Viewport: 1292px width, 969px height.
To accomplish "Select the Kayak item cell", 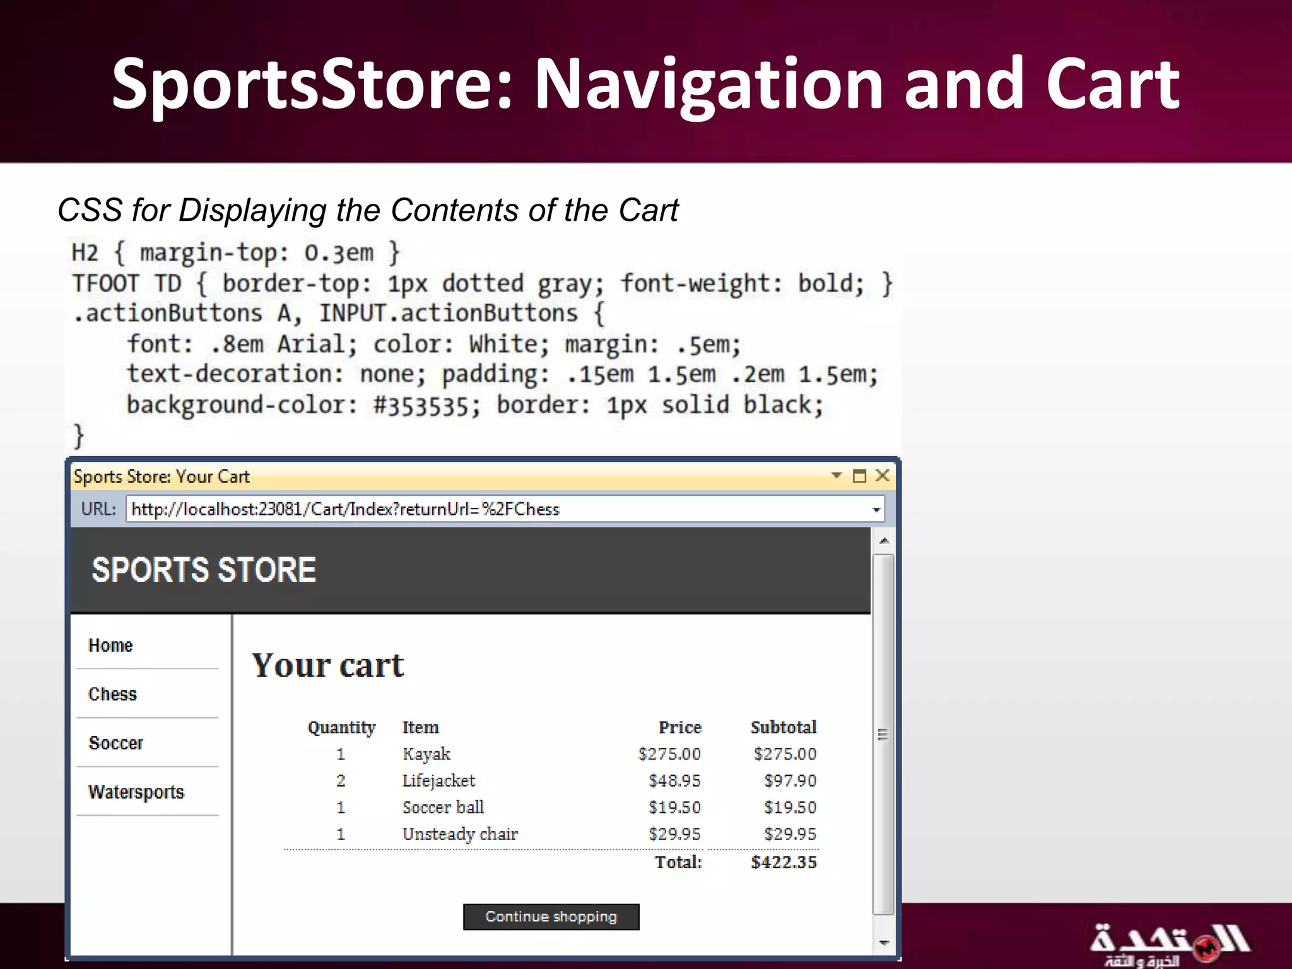I will [426, 755].
